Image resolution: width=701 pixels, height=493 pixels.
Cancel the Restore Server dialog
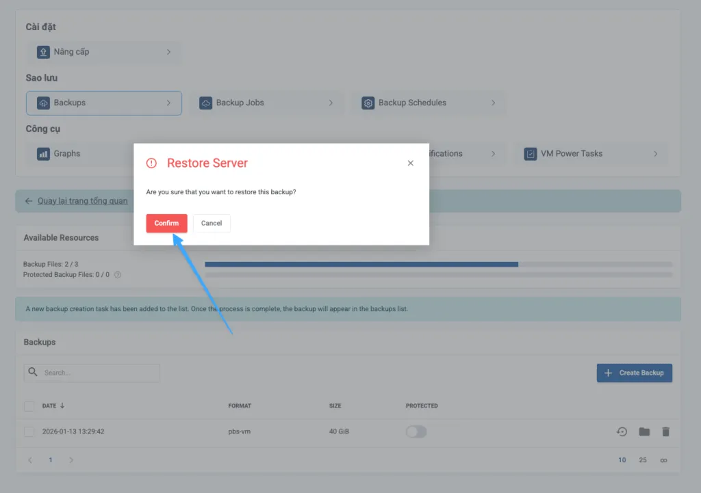coord(212,223)
